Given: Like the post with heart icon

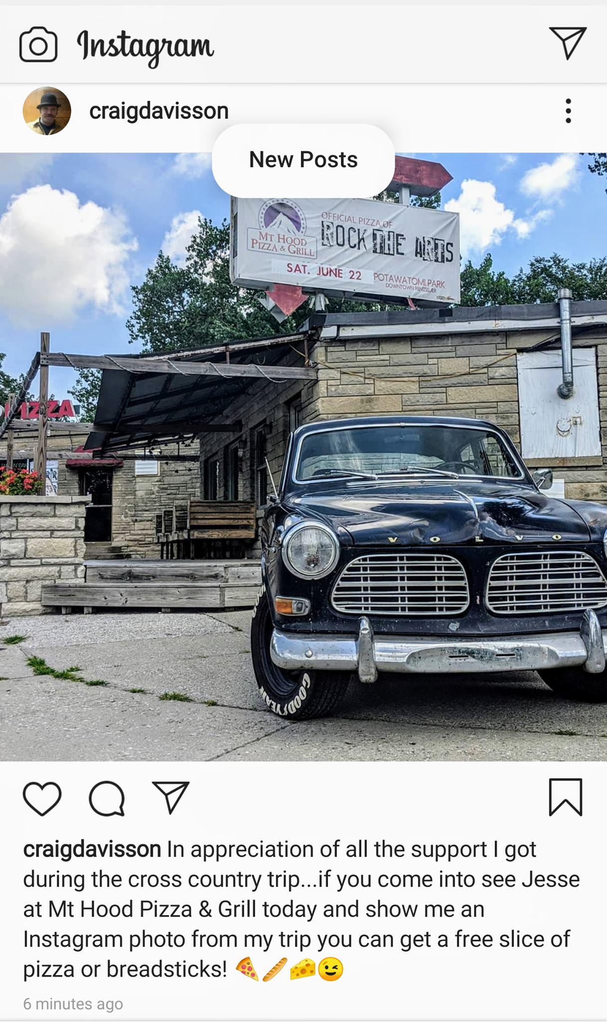Looking at the screenshot, I should pos(42,799).
